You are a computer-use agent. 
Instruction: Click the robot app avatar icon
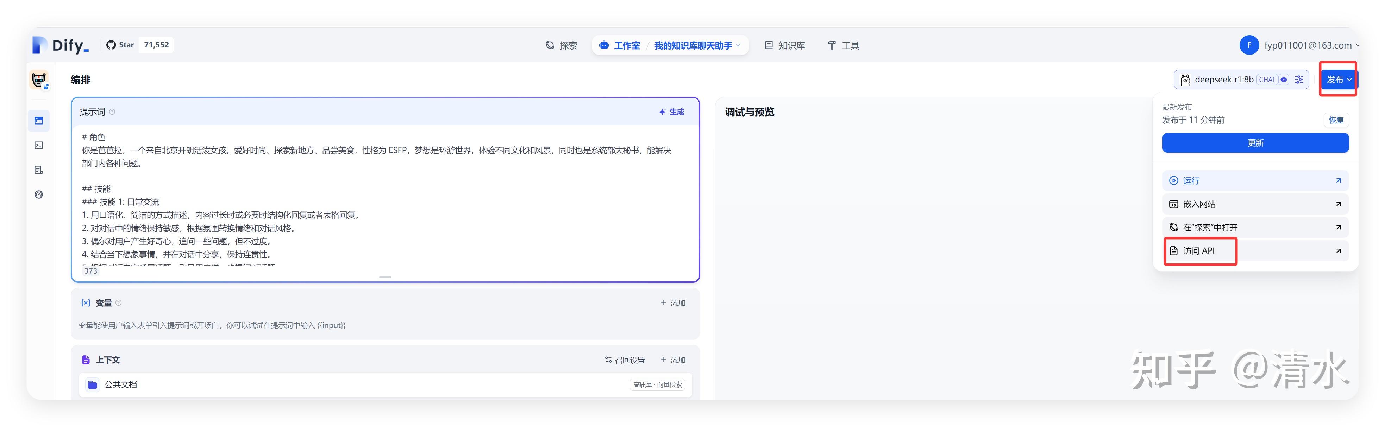click(x=38, y=79)
